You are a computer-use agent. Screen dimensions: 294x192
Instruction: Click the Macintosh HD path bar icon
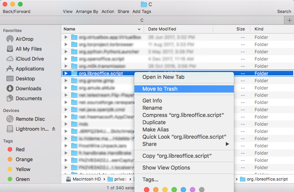(69, 179)
